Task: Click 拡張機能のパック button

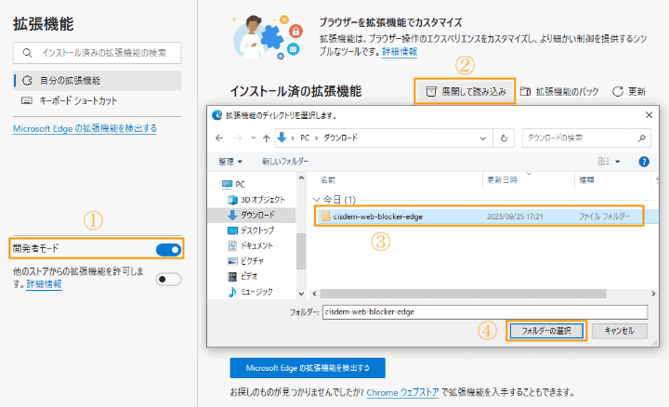Action: (559, 91)
